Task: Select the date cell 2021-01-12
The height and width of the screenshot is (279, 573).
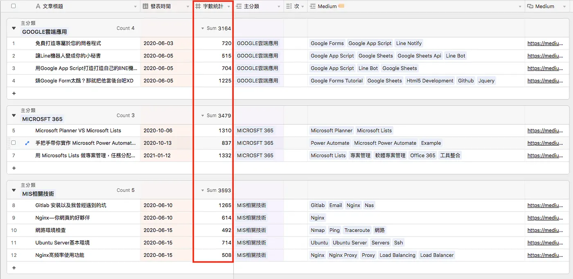Action: click(x=167, y=155)
